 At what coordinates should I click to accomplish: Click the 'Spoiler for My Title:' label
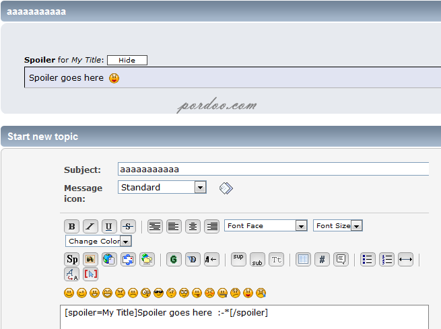coord(64,60)
